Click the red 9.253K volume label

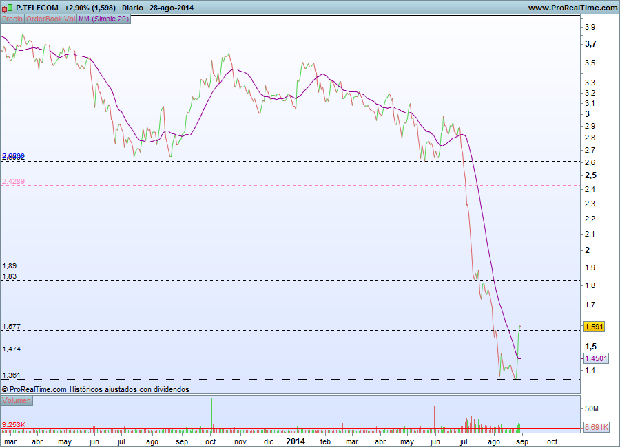[14, 425]
